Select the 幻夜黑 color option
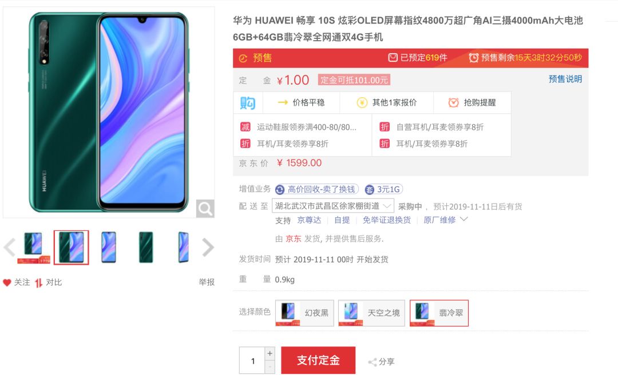Viewport: 618px width, 375px height. click(x=304, y=313)
